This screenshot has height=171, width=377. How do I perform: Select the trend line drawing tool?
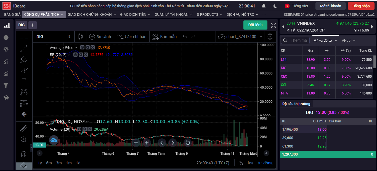click(x=24, y=49)
